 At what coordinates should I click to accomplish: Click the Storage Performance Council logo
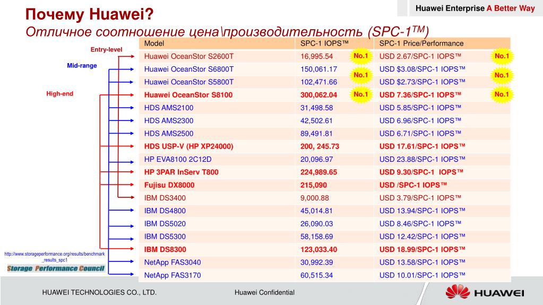click(56, 268)
